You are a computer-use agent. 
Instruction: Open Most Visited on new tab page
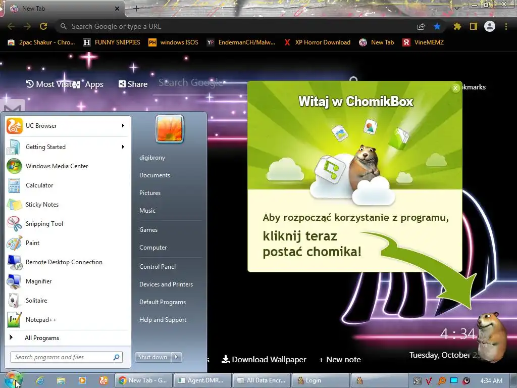point(49,84)
